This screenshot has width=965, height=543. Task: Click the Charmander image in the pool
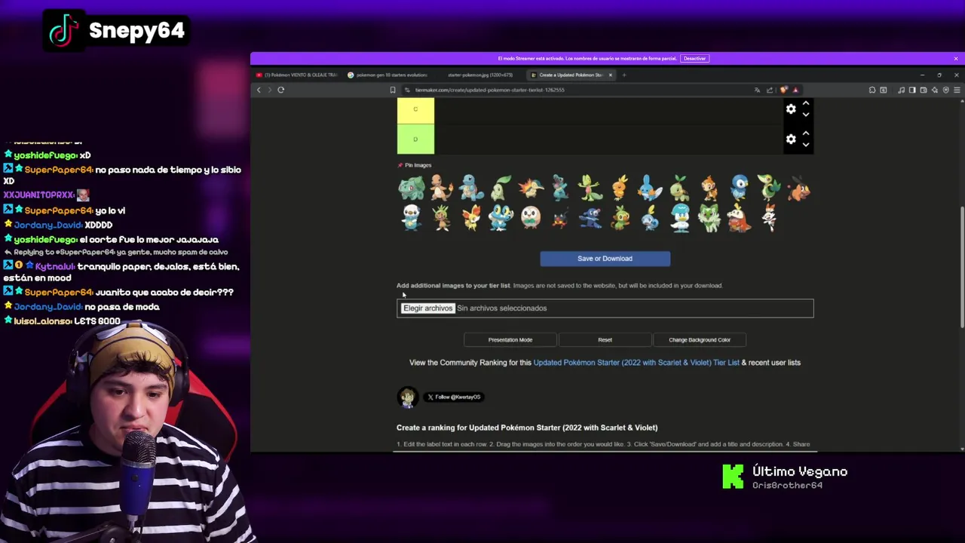click(x=442, y=188)
